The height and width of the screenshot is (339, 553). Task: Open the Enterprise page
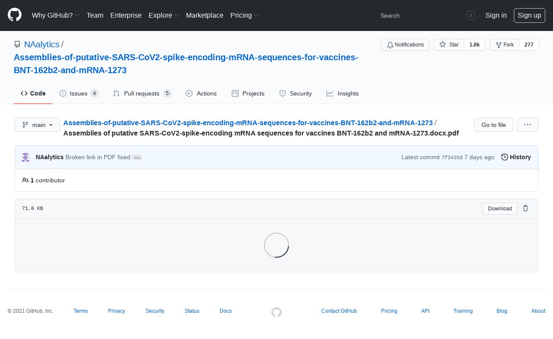point(126,15)
